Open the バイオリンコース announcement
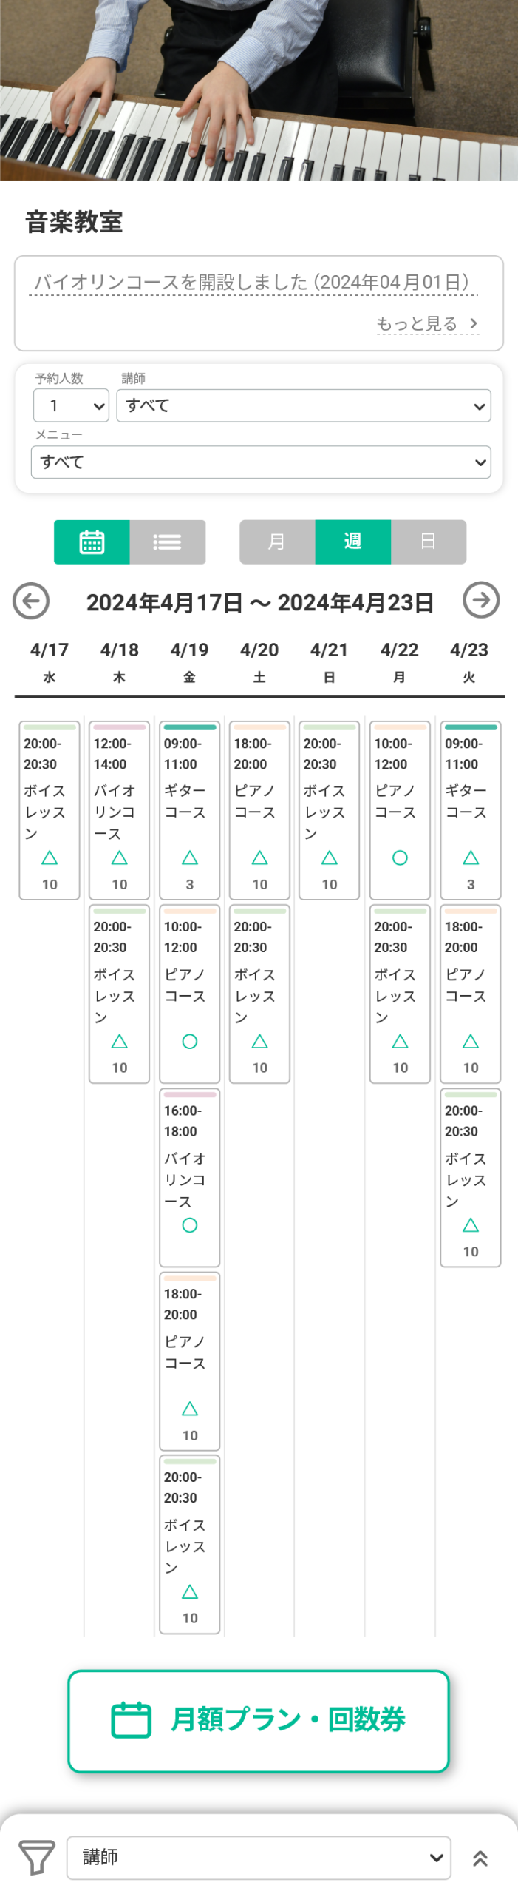The image size is (518, 1894). (x=252, y=282)
